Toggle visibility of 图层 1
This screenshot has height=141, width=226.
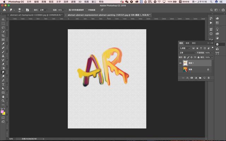tap(180, 63)
